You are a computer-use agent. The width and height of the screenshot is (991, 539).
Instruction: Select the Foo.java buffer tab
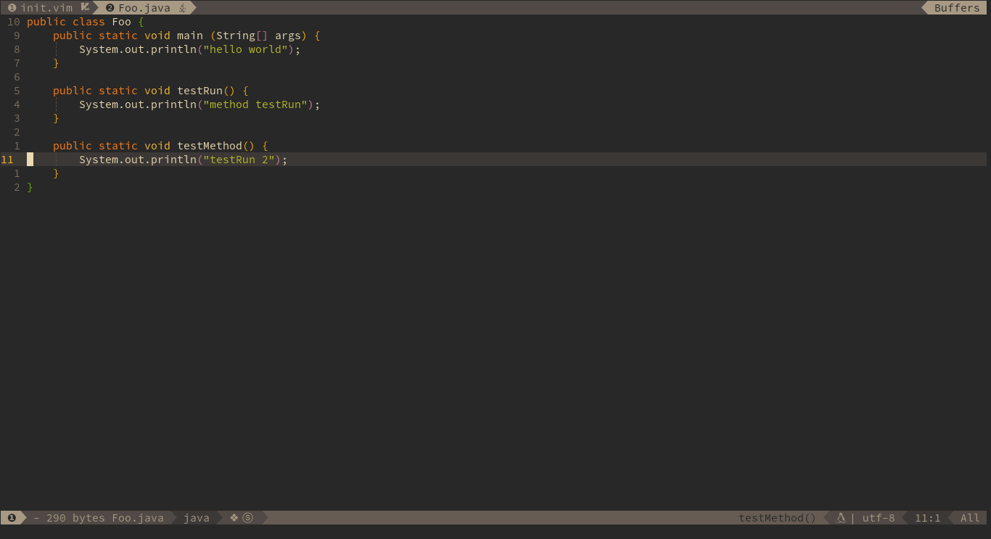click(144, 8)
